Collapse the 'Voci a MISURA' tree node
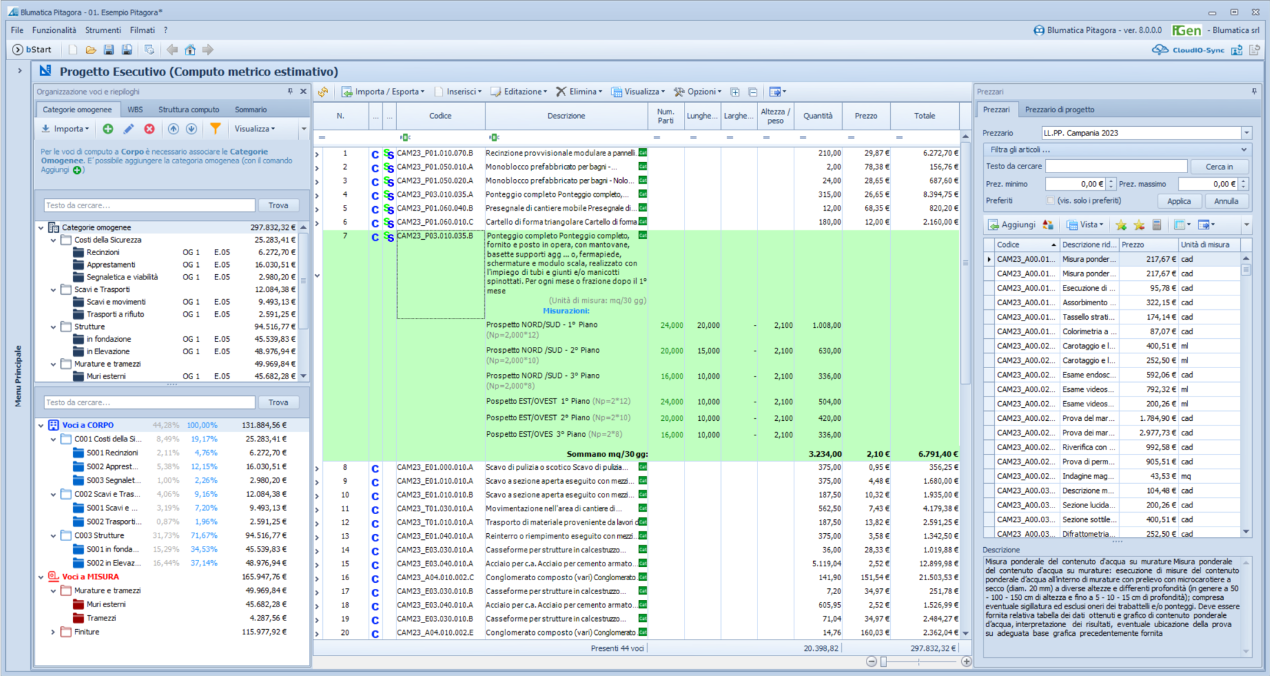Screen dimensions: 1270x676 click(x=41, y=577)
